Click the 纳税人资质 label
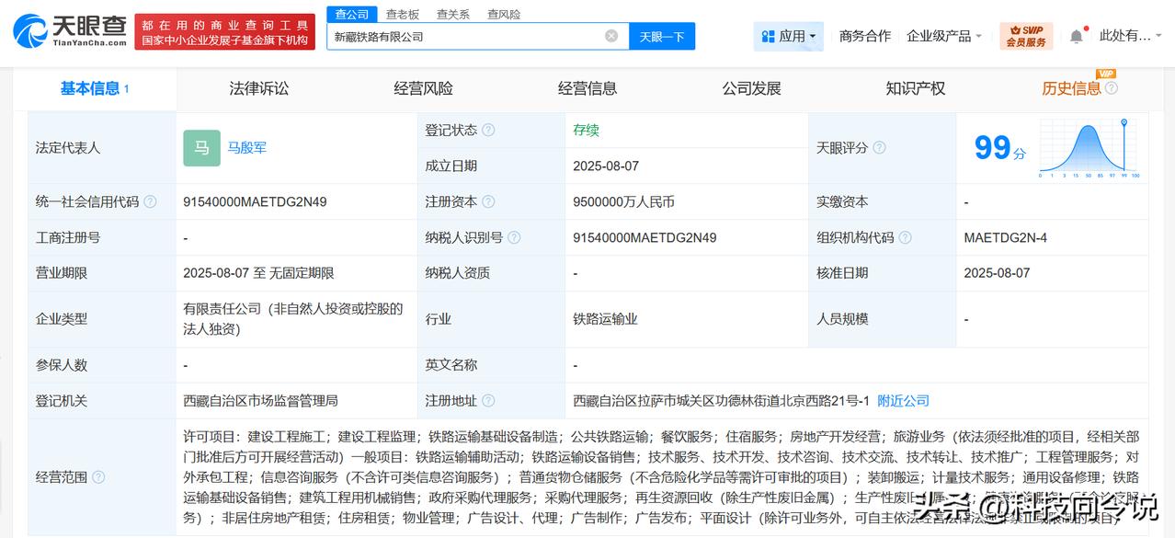 457,273
